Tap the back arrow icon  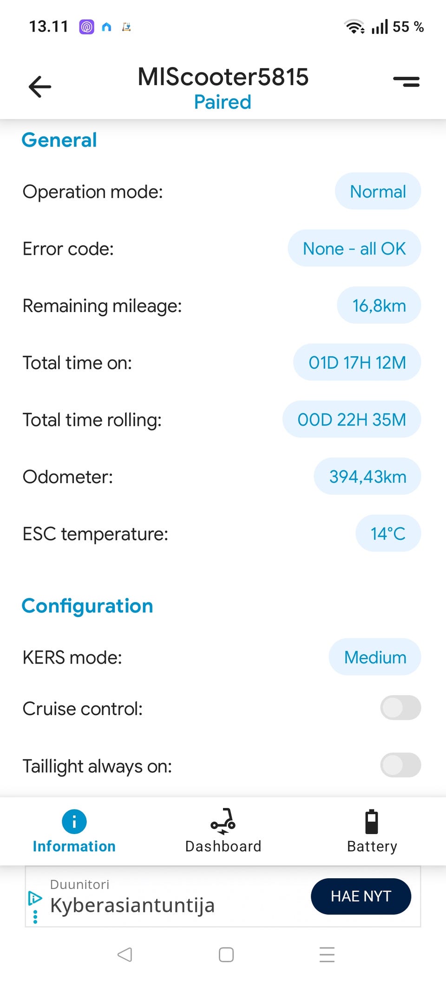click(40, 86)
